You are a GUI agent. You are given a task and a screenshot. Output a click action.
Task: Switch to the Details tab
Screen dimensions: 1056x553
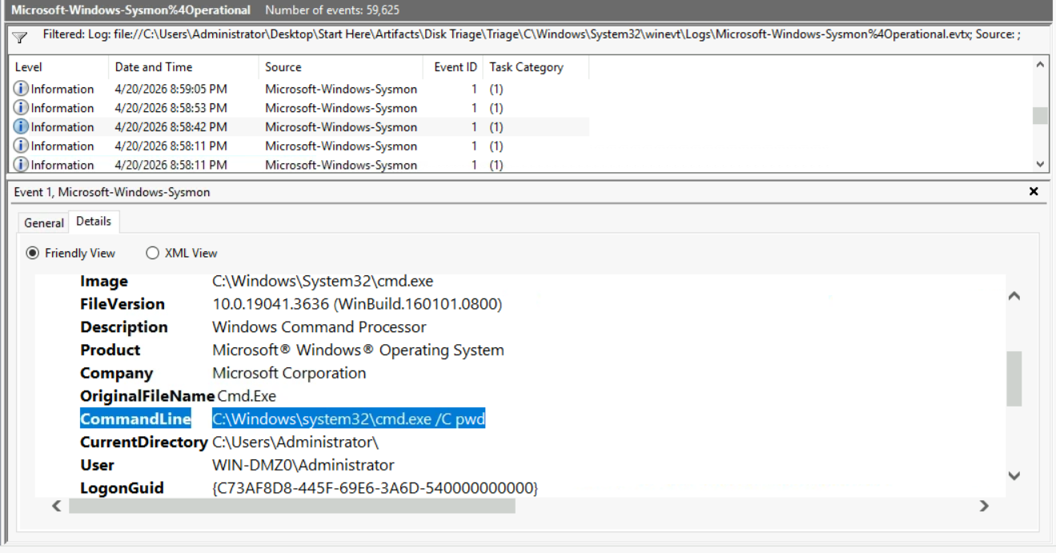pos(94,221)
